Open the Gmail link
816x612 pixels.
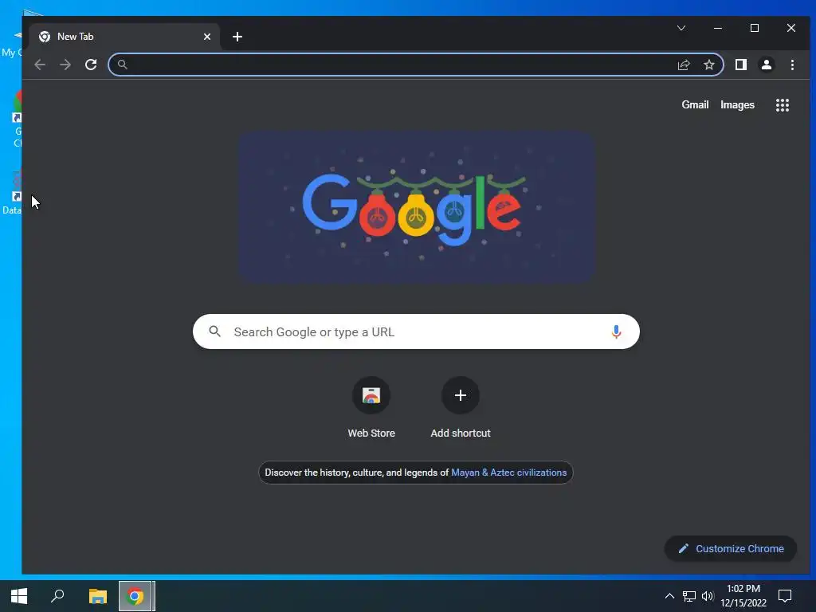click(x=695, y=104)
